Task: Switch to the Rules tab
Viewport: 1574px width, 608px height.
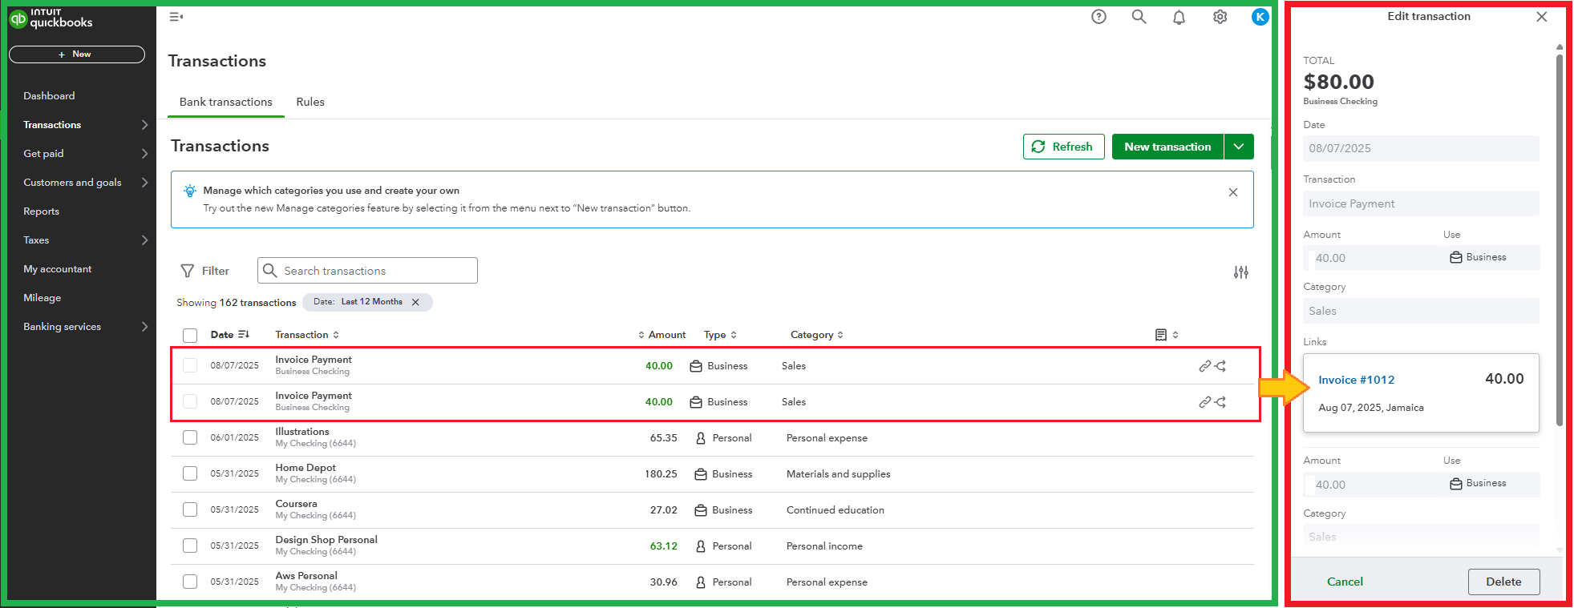Action: coord(310,102)
